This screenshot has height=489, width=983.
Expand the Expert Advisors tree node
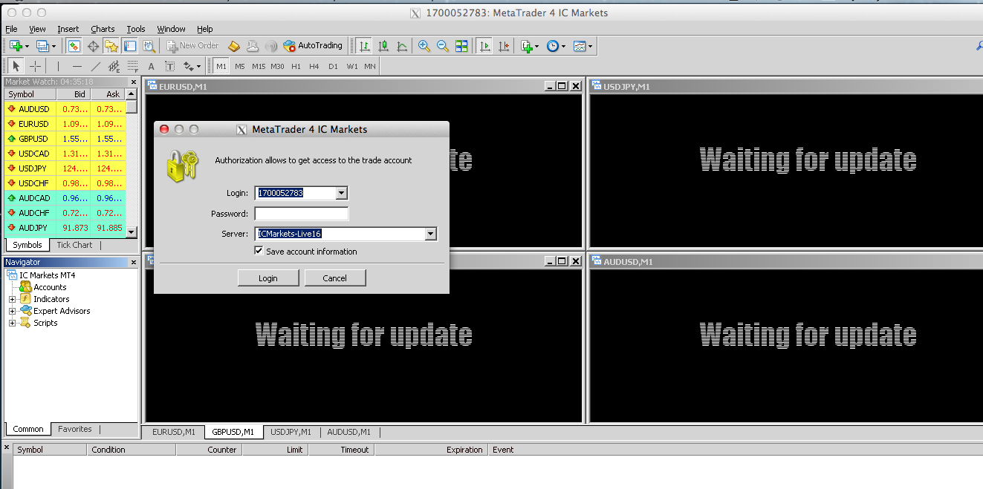coord(12,311)
